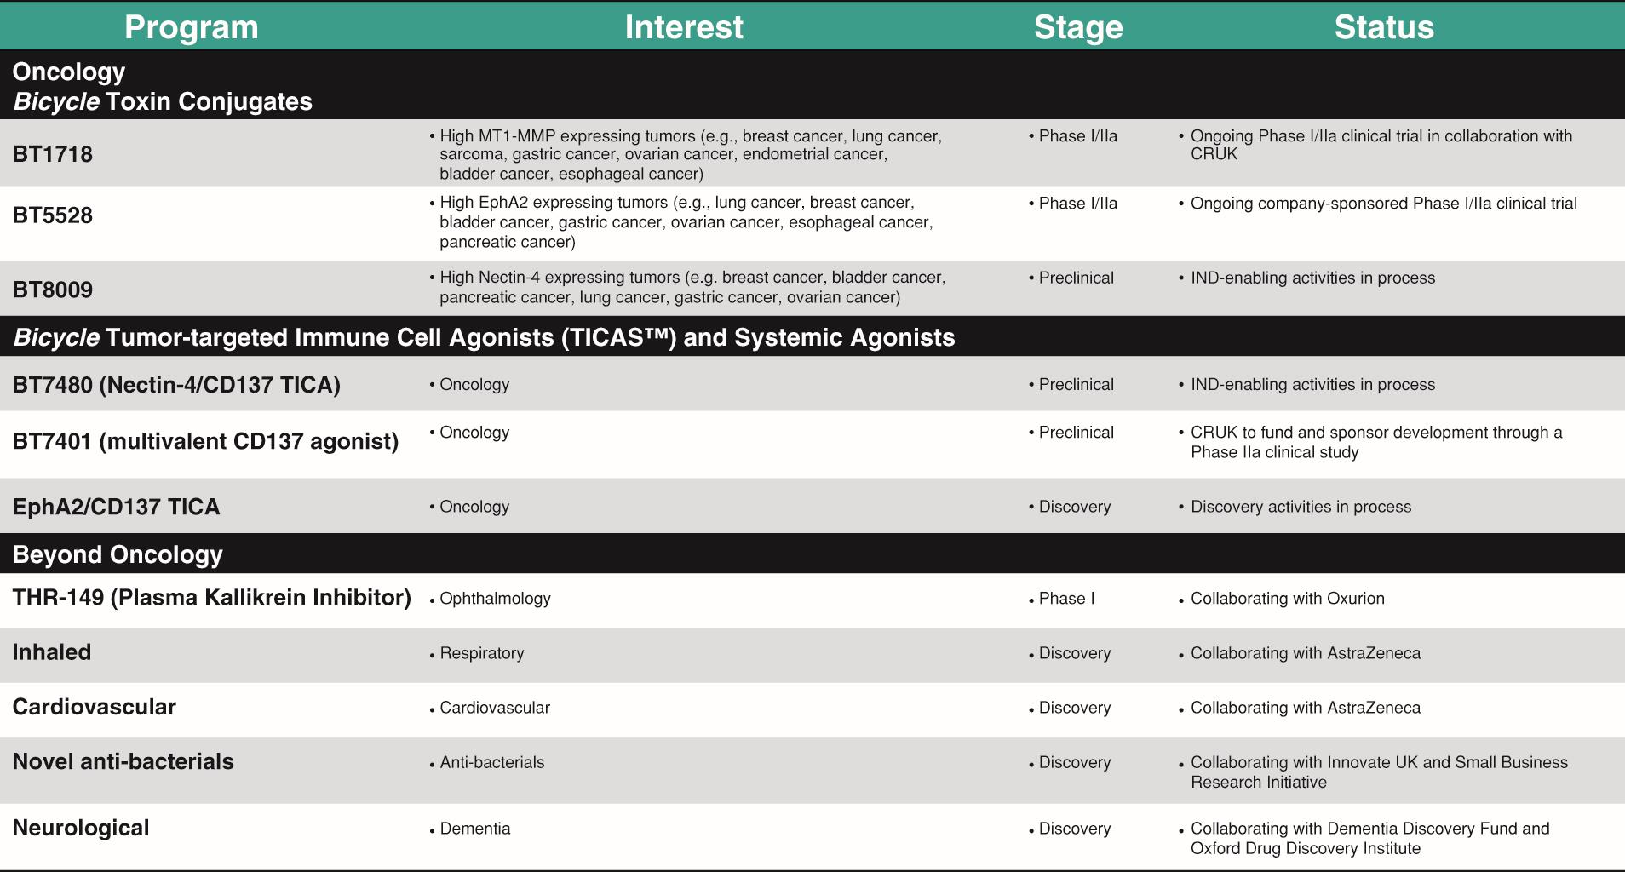Click "Collaborating with Oxurion" status text
This screenshot has width=1625, height=872.
pos(1287,599)
